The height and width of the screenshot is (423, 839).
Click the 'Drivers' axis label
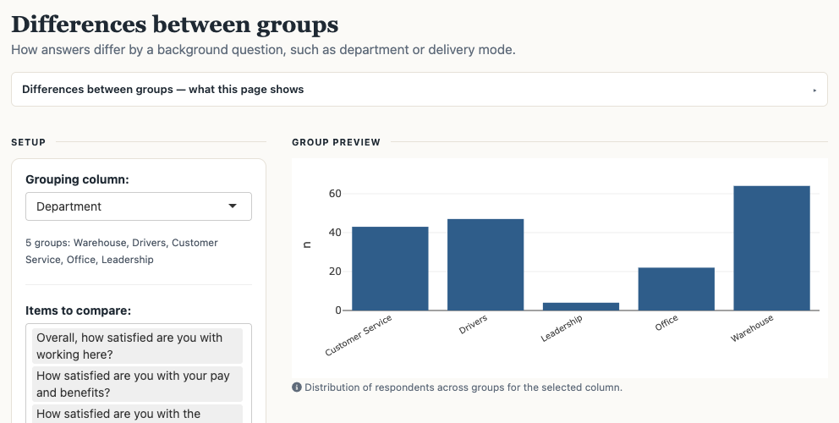pyautogui.click(x=473, y=325)
